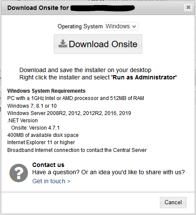Viewport: 196px width, 215px height.
Task: Close the Download Onsite dialog with X
Action: 188,7
